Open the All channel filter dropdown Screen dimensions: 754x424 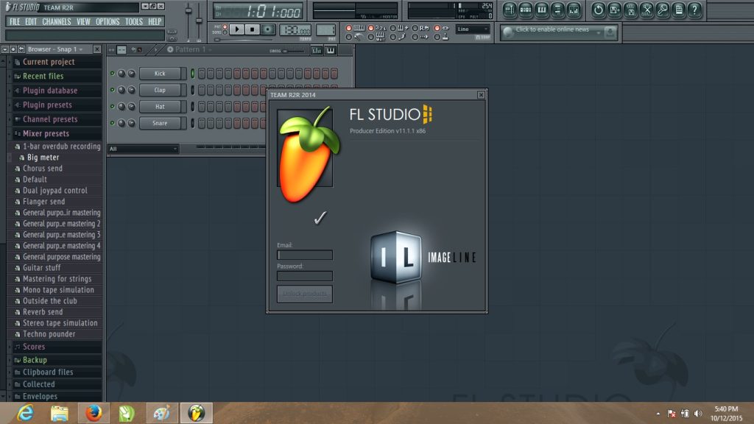[x=144, y=148]
